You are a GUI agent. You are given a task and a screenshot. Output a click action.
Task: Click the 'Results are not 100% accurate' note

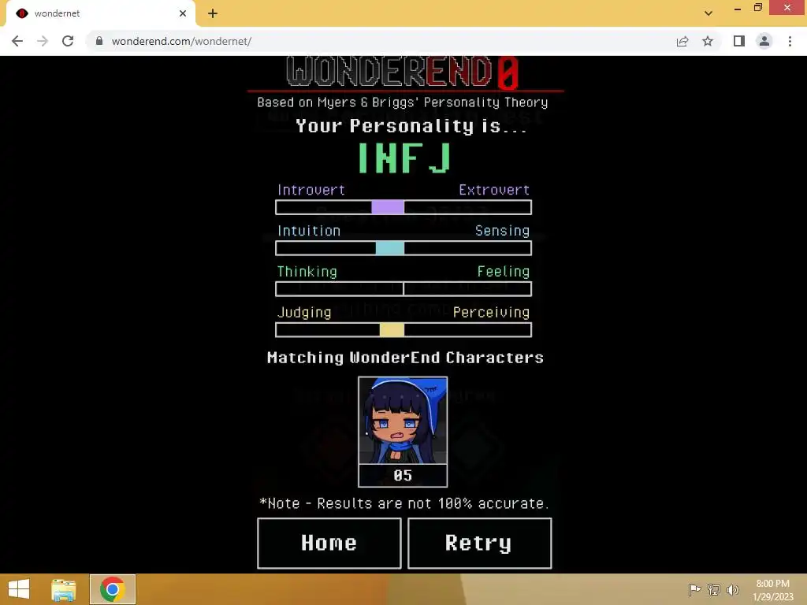(404, 503)
